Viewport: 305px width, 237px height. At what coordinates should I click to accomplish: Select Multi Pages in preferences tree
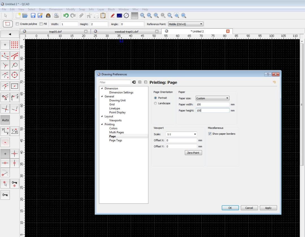117,132
